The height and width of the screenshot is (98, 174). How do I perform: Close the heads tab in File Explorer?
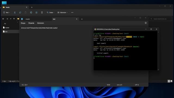[27, 7]
